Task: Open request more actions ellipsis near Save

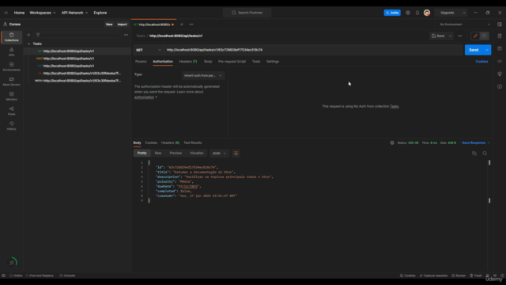Action: [x=460, y=36]
